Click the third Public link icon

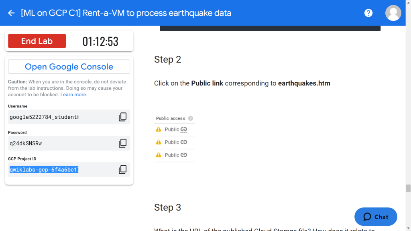click(x=184, y=155)
